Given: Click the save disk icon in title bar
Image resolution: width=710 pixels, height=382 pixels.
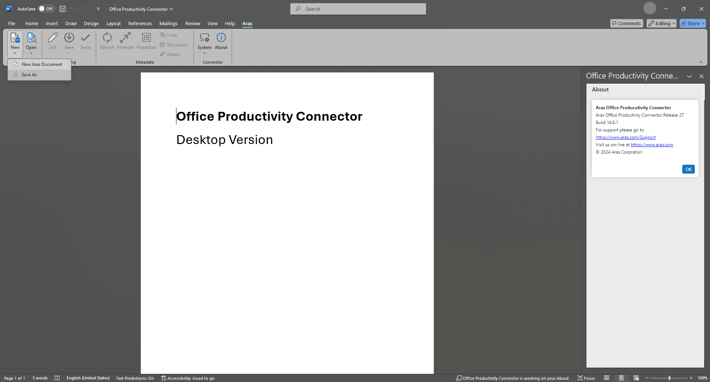Looking at the screenshot, I should point(63,9).
